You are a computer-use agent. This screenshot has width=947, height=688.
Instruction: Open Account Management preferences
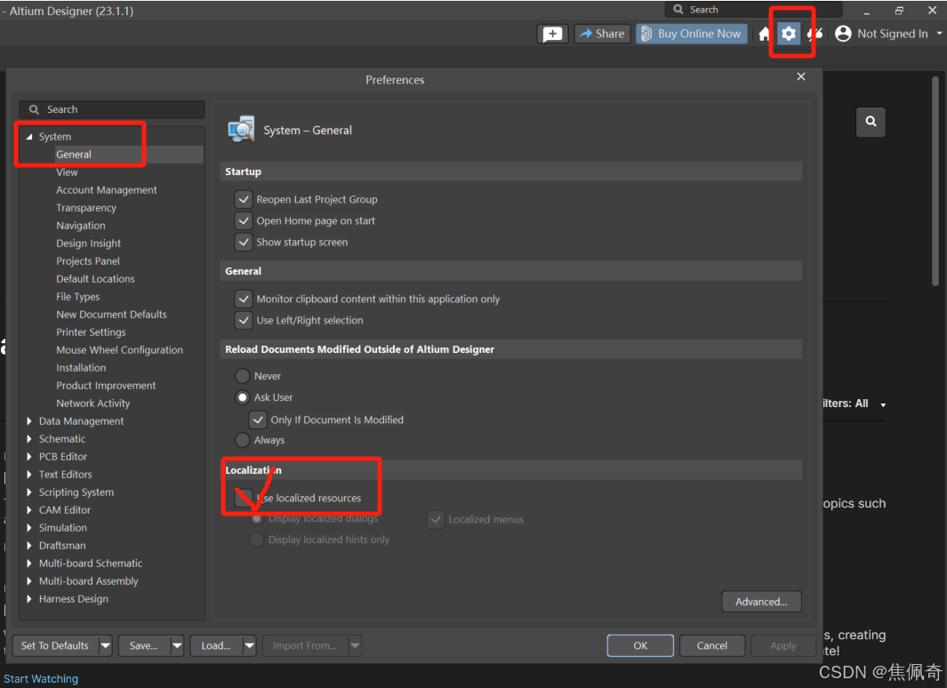coord(107,190)
